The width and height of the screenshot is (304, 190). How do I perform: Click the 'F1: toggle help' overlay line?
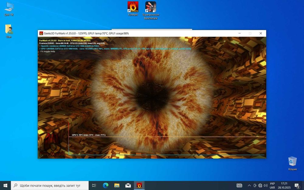click(x=47, y=52)
